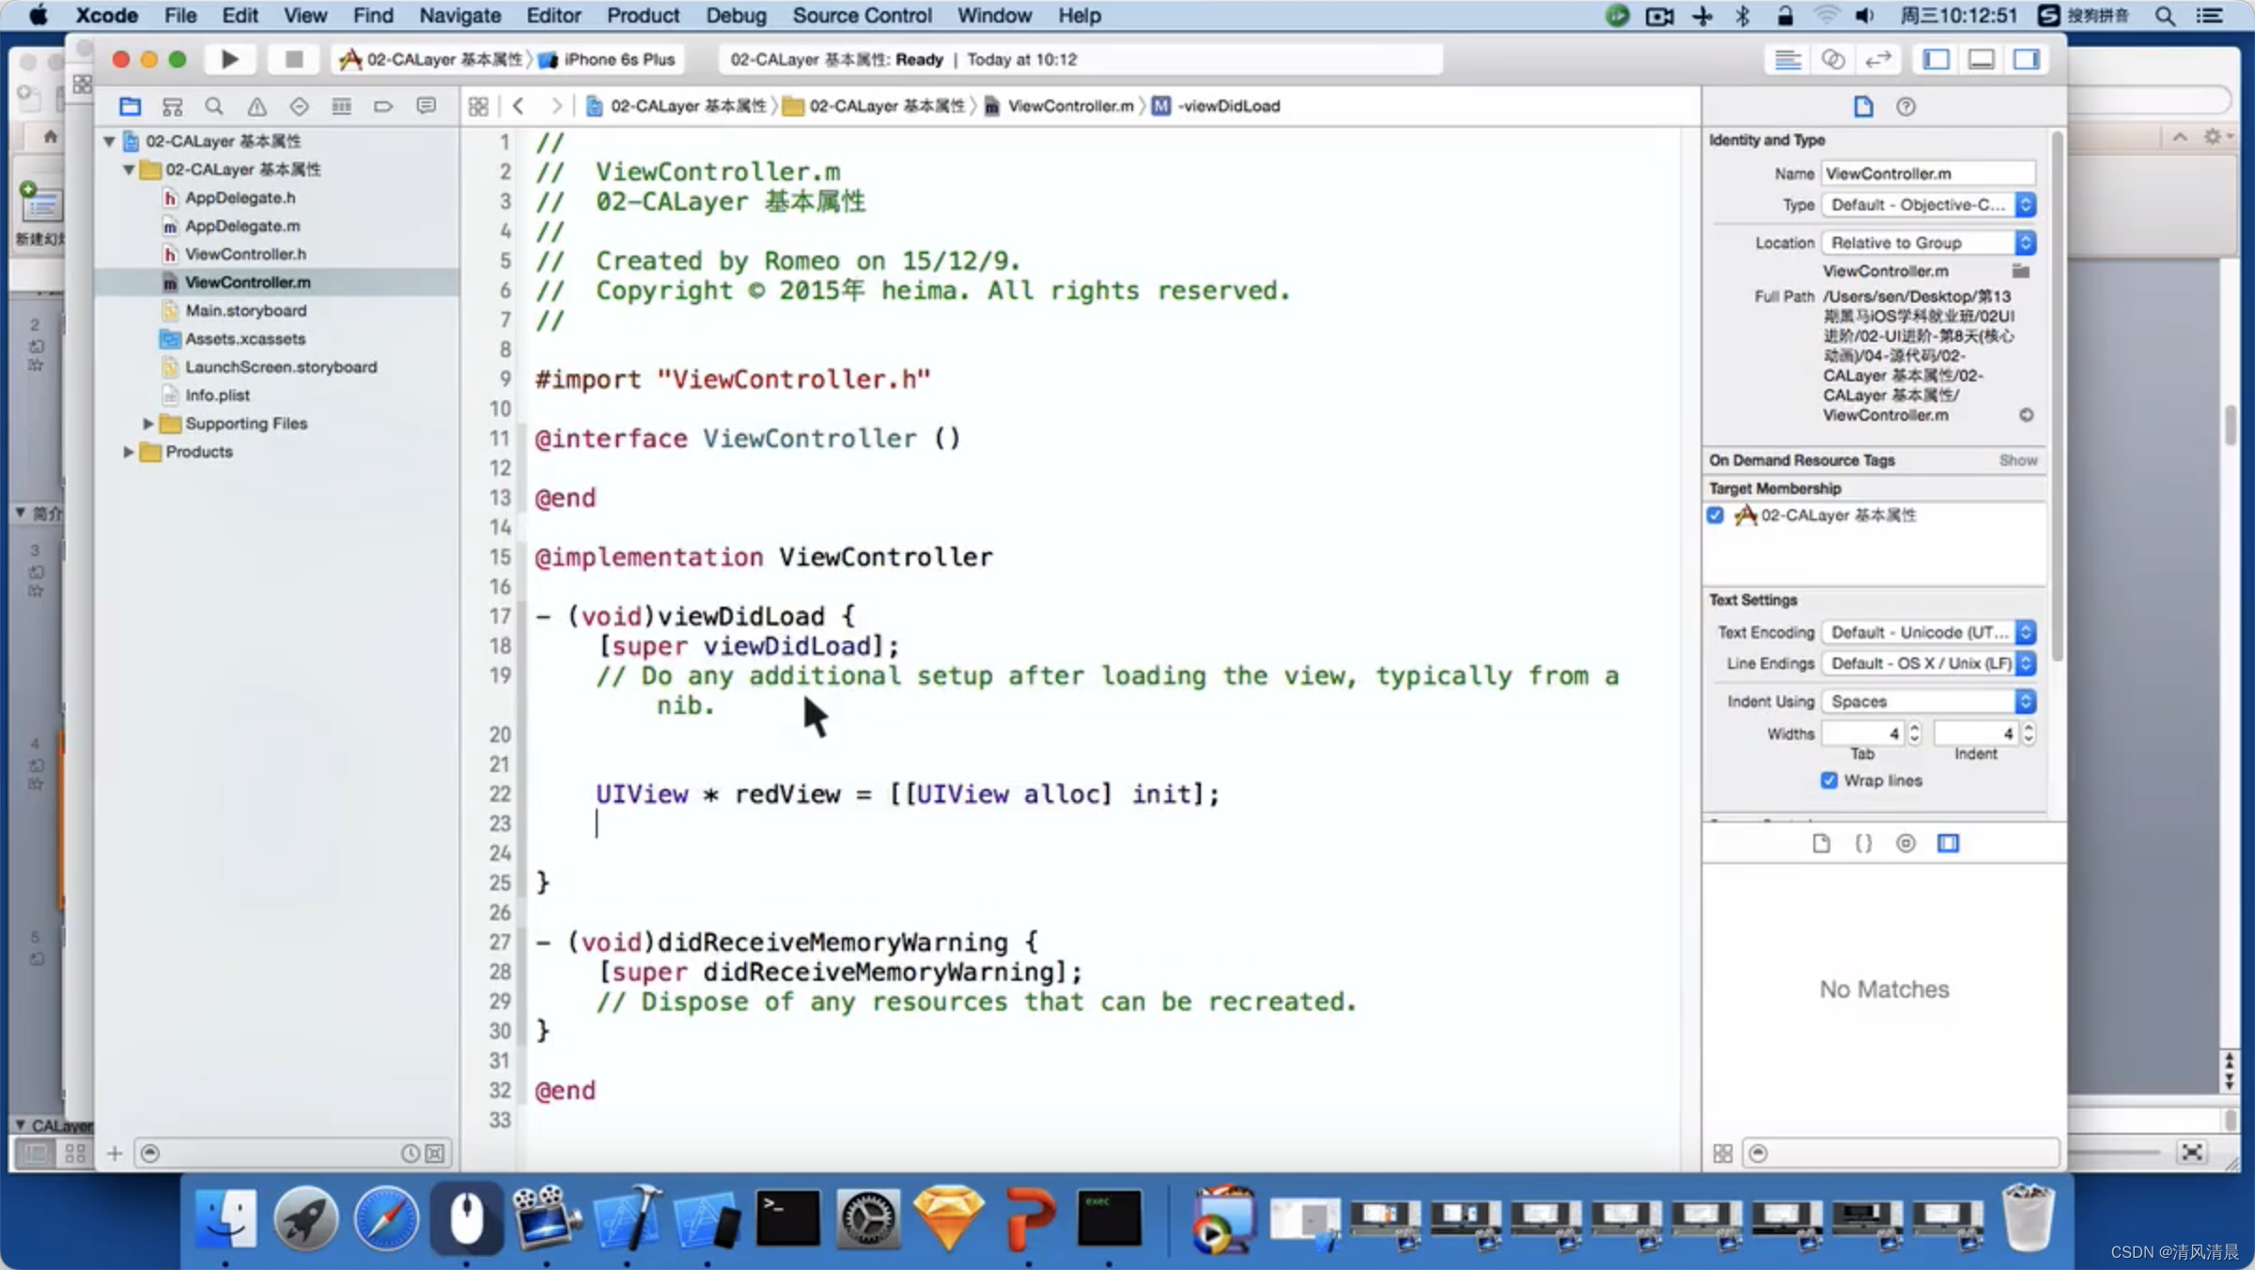Open the file Type dropdown
The width and height of the screenshot is (2255, 1270).
tap(1929, 205)
